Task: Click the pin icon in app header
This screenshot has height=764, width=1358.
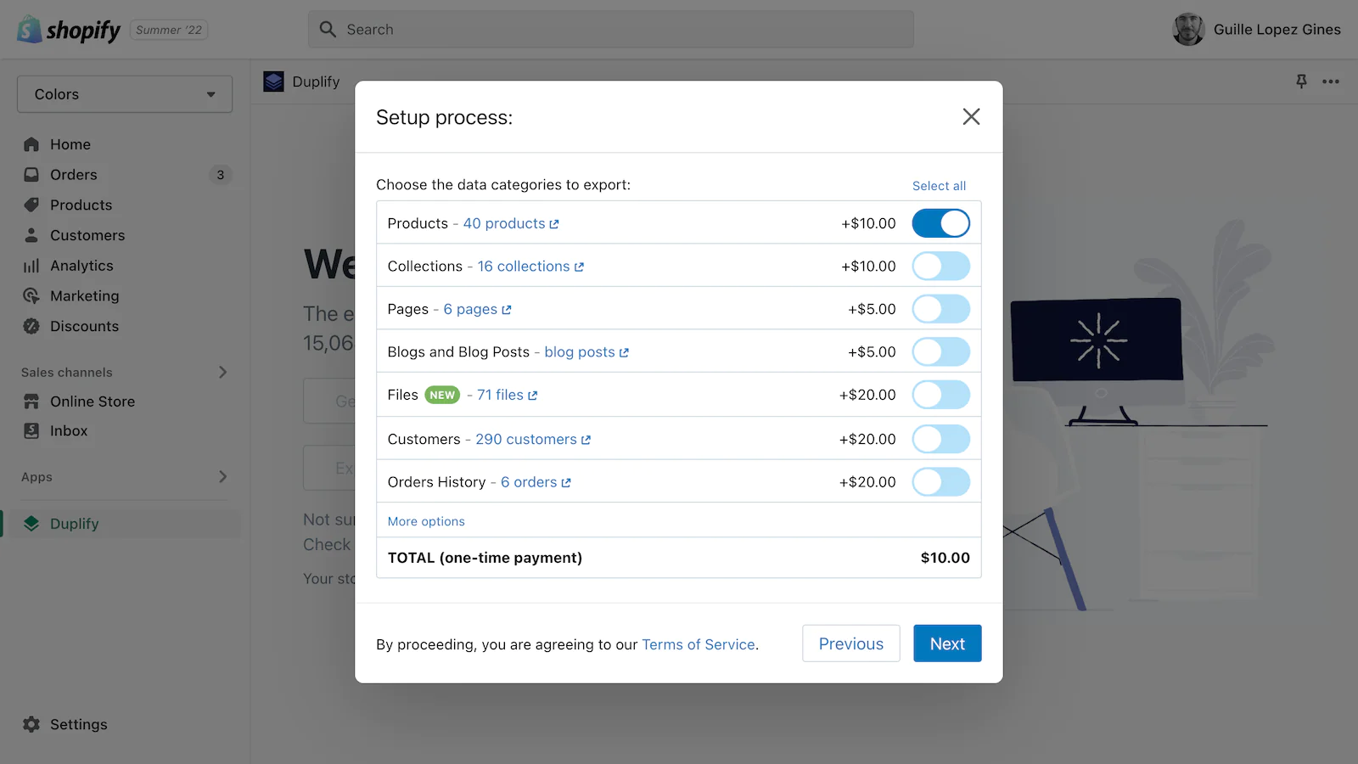Action: pyautogui.click(x=1301, y=81)
